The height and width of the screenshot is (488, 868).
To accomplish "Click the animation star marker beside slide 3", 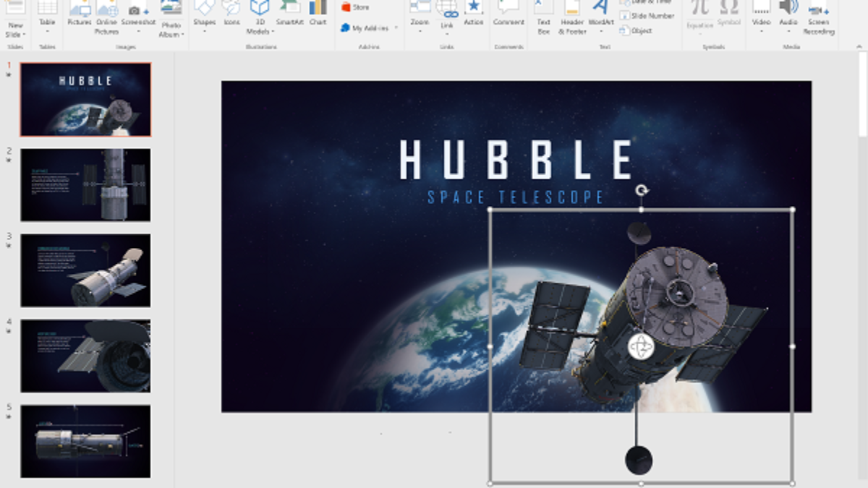I will pos(9,245).
